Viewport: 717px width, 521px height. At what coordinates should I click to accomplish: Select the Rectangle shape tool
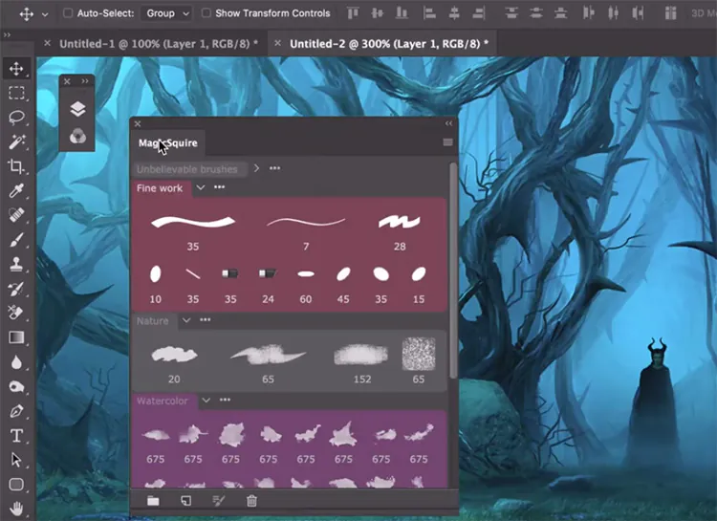point(16,484)
